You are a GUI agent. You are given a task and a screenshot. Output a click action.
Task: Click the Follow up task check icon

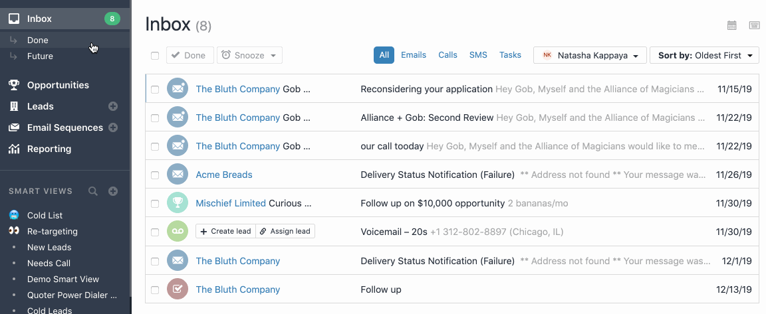pyautogui.click(x=178, y=289)
